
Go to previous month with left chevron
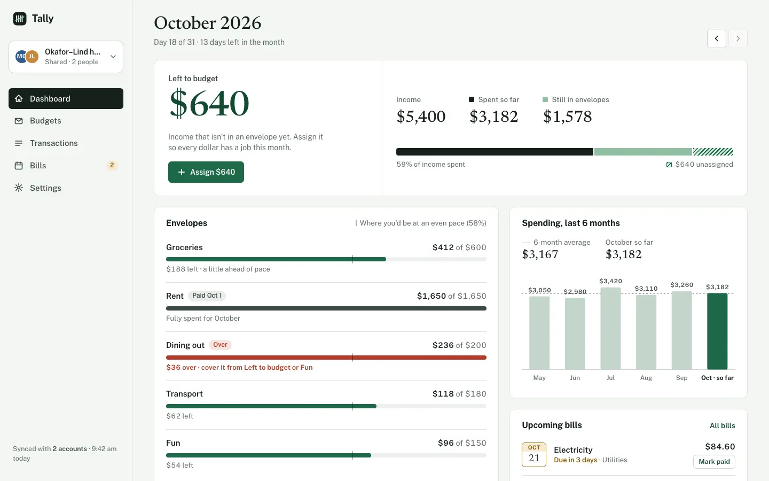pyautogui.click(x=717, y=38)
